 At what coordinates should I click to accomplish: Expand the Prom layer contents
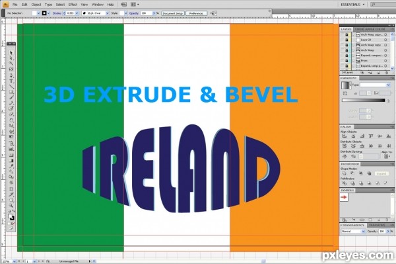(x=354, y=60)
